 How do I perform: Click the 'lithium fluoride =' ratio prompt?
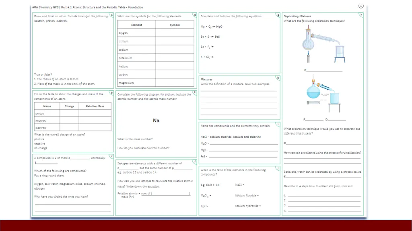pos(247,196)
